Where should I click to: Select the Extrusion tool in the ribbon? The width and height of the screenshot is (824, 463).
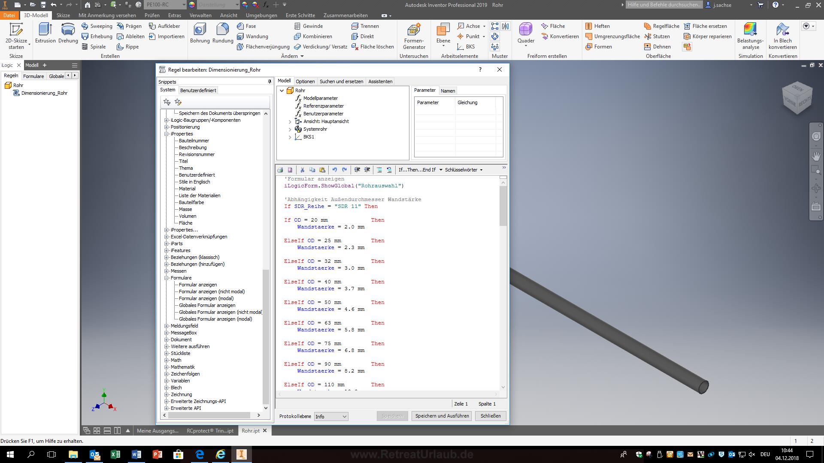[45, 33]
